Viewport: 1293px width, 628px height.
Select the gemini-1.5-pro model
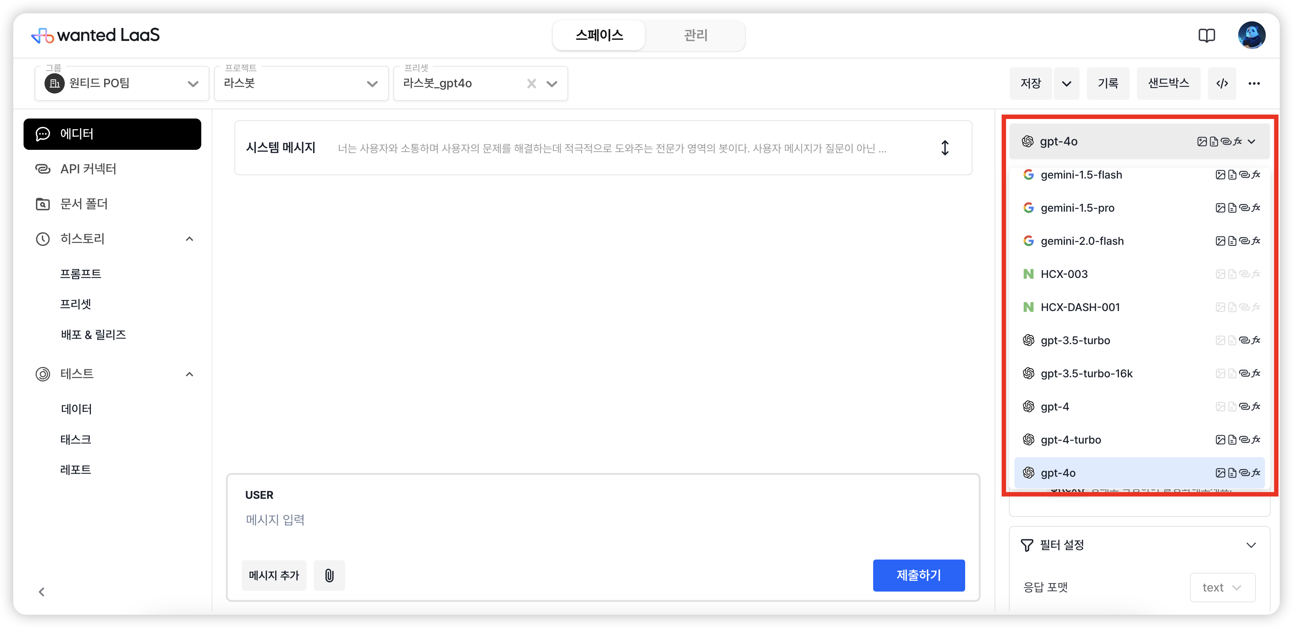click(1140, 208)
